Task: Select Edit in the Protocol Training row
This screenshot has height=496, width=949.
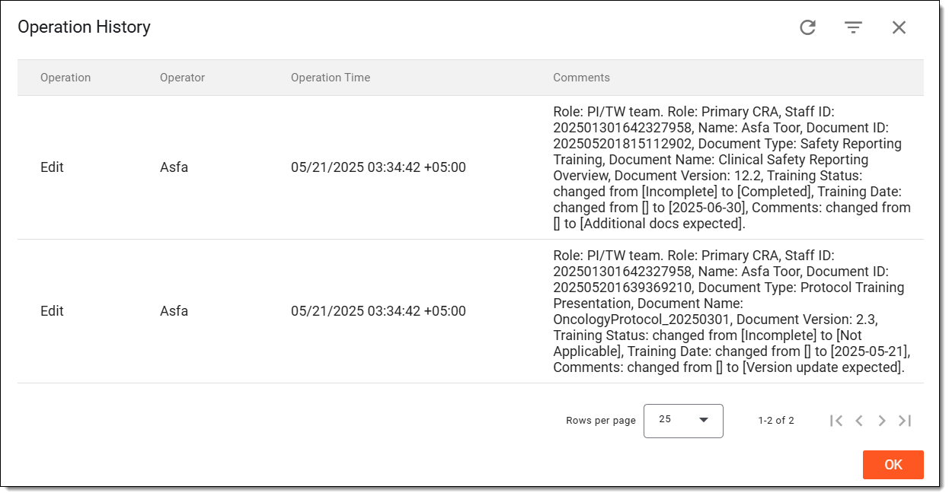Action: tap(52, 311)
